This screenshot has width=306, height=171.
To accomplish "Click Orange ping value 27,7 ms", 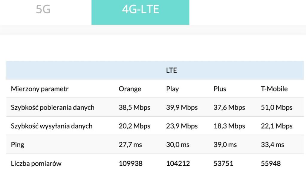I will click(130, 145).
